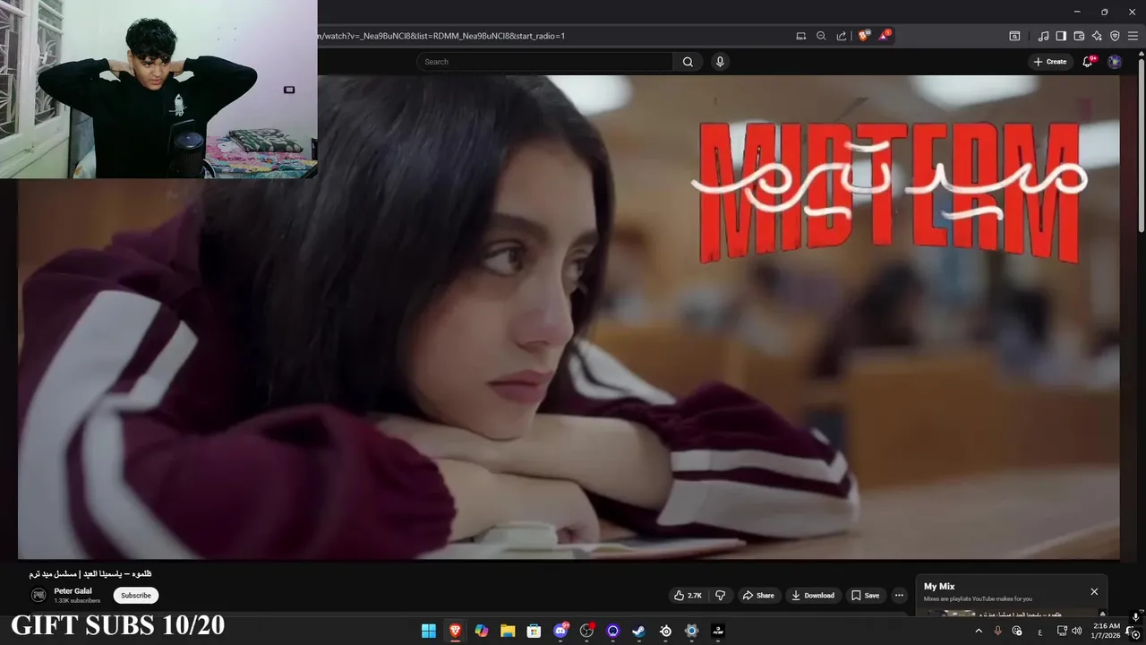
Task: Expand hidden system tray icons chevron
Action: pyautogui.click(x=979, y=631)
